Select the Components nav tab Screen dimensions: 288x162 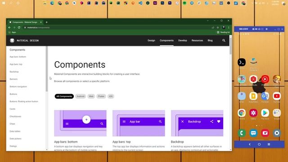[166, 40]
